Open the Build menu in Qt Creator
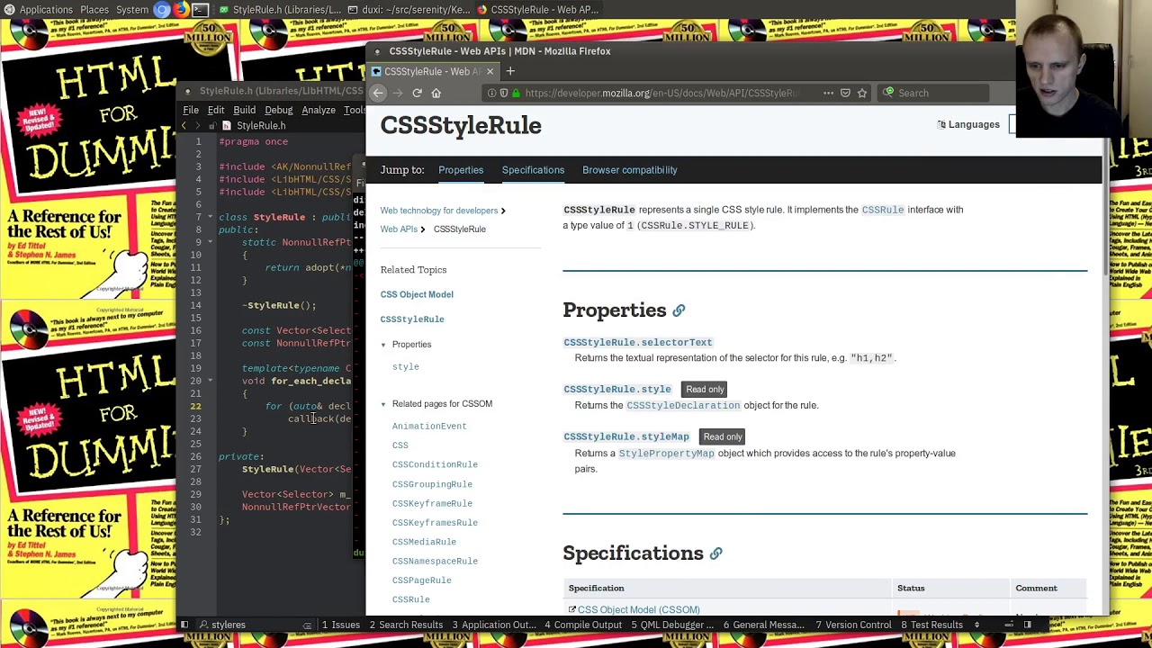 pyautogui.click(x=245, y=110)
